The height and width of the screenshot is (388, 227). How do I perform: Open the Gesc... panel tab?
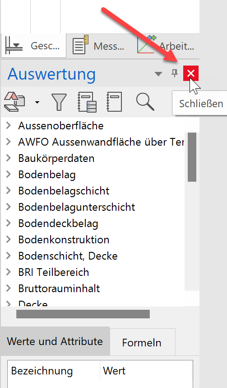33,46
